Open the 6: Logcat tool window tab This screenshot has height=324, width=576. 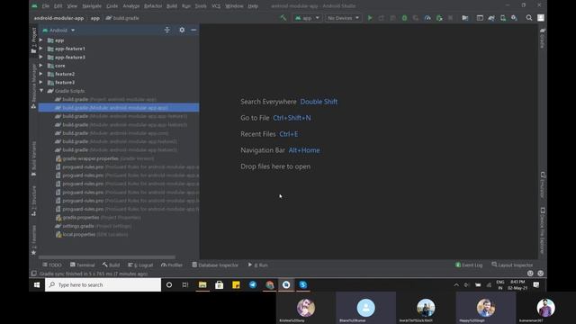(x=140, y=265)
